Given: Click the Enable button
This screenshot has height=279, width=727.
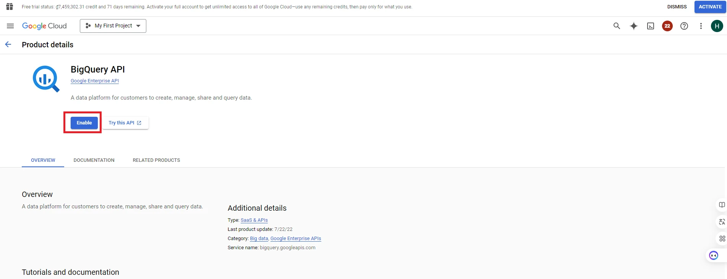Looking at the screenshot, I should point(84,123).
